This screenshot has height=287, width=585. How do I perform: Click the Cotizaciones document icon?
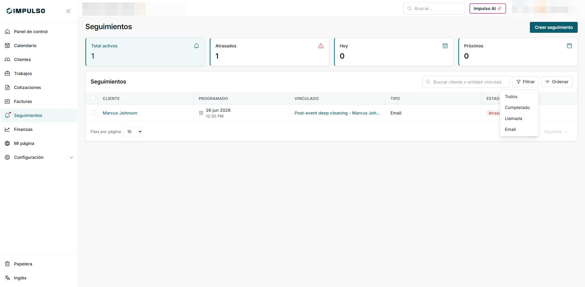(7, 87)
